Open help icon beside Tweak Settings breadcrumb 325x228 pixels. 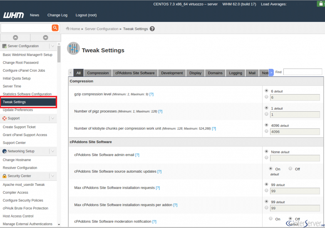coord(152,29)
